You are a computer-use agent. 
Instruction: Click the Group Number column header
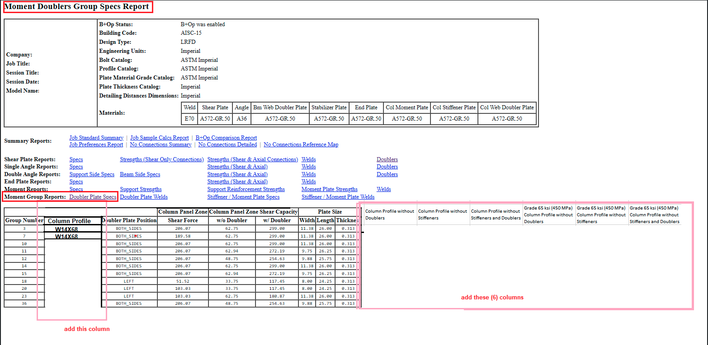point(24,220)
